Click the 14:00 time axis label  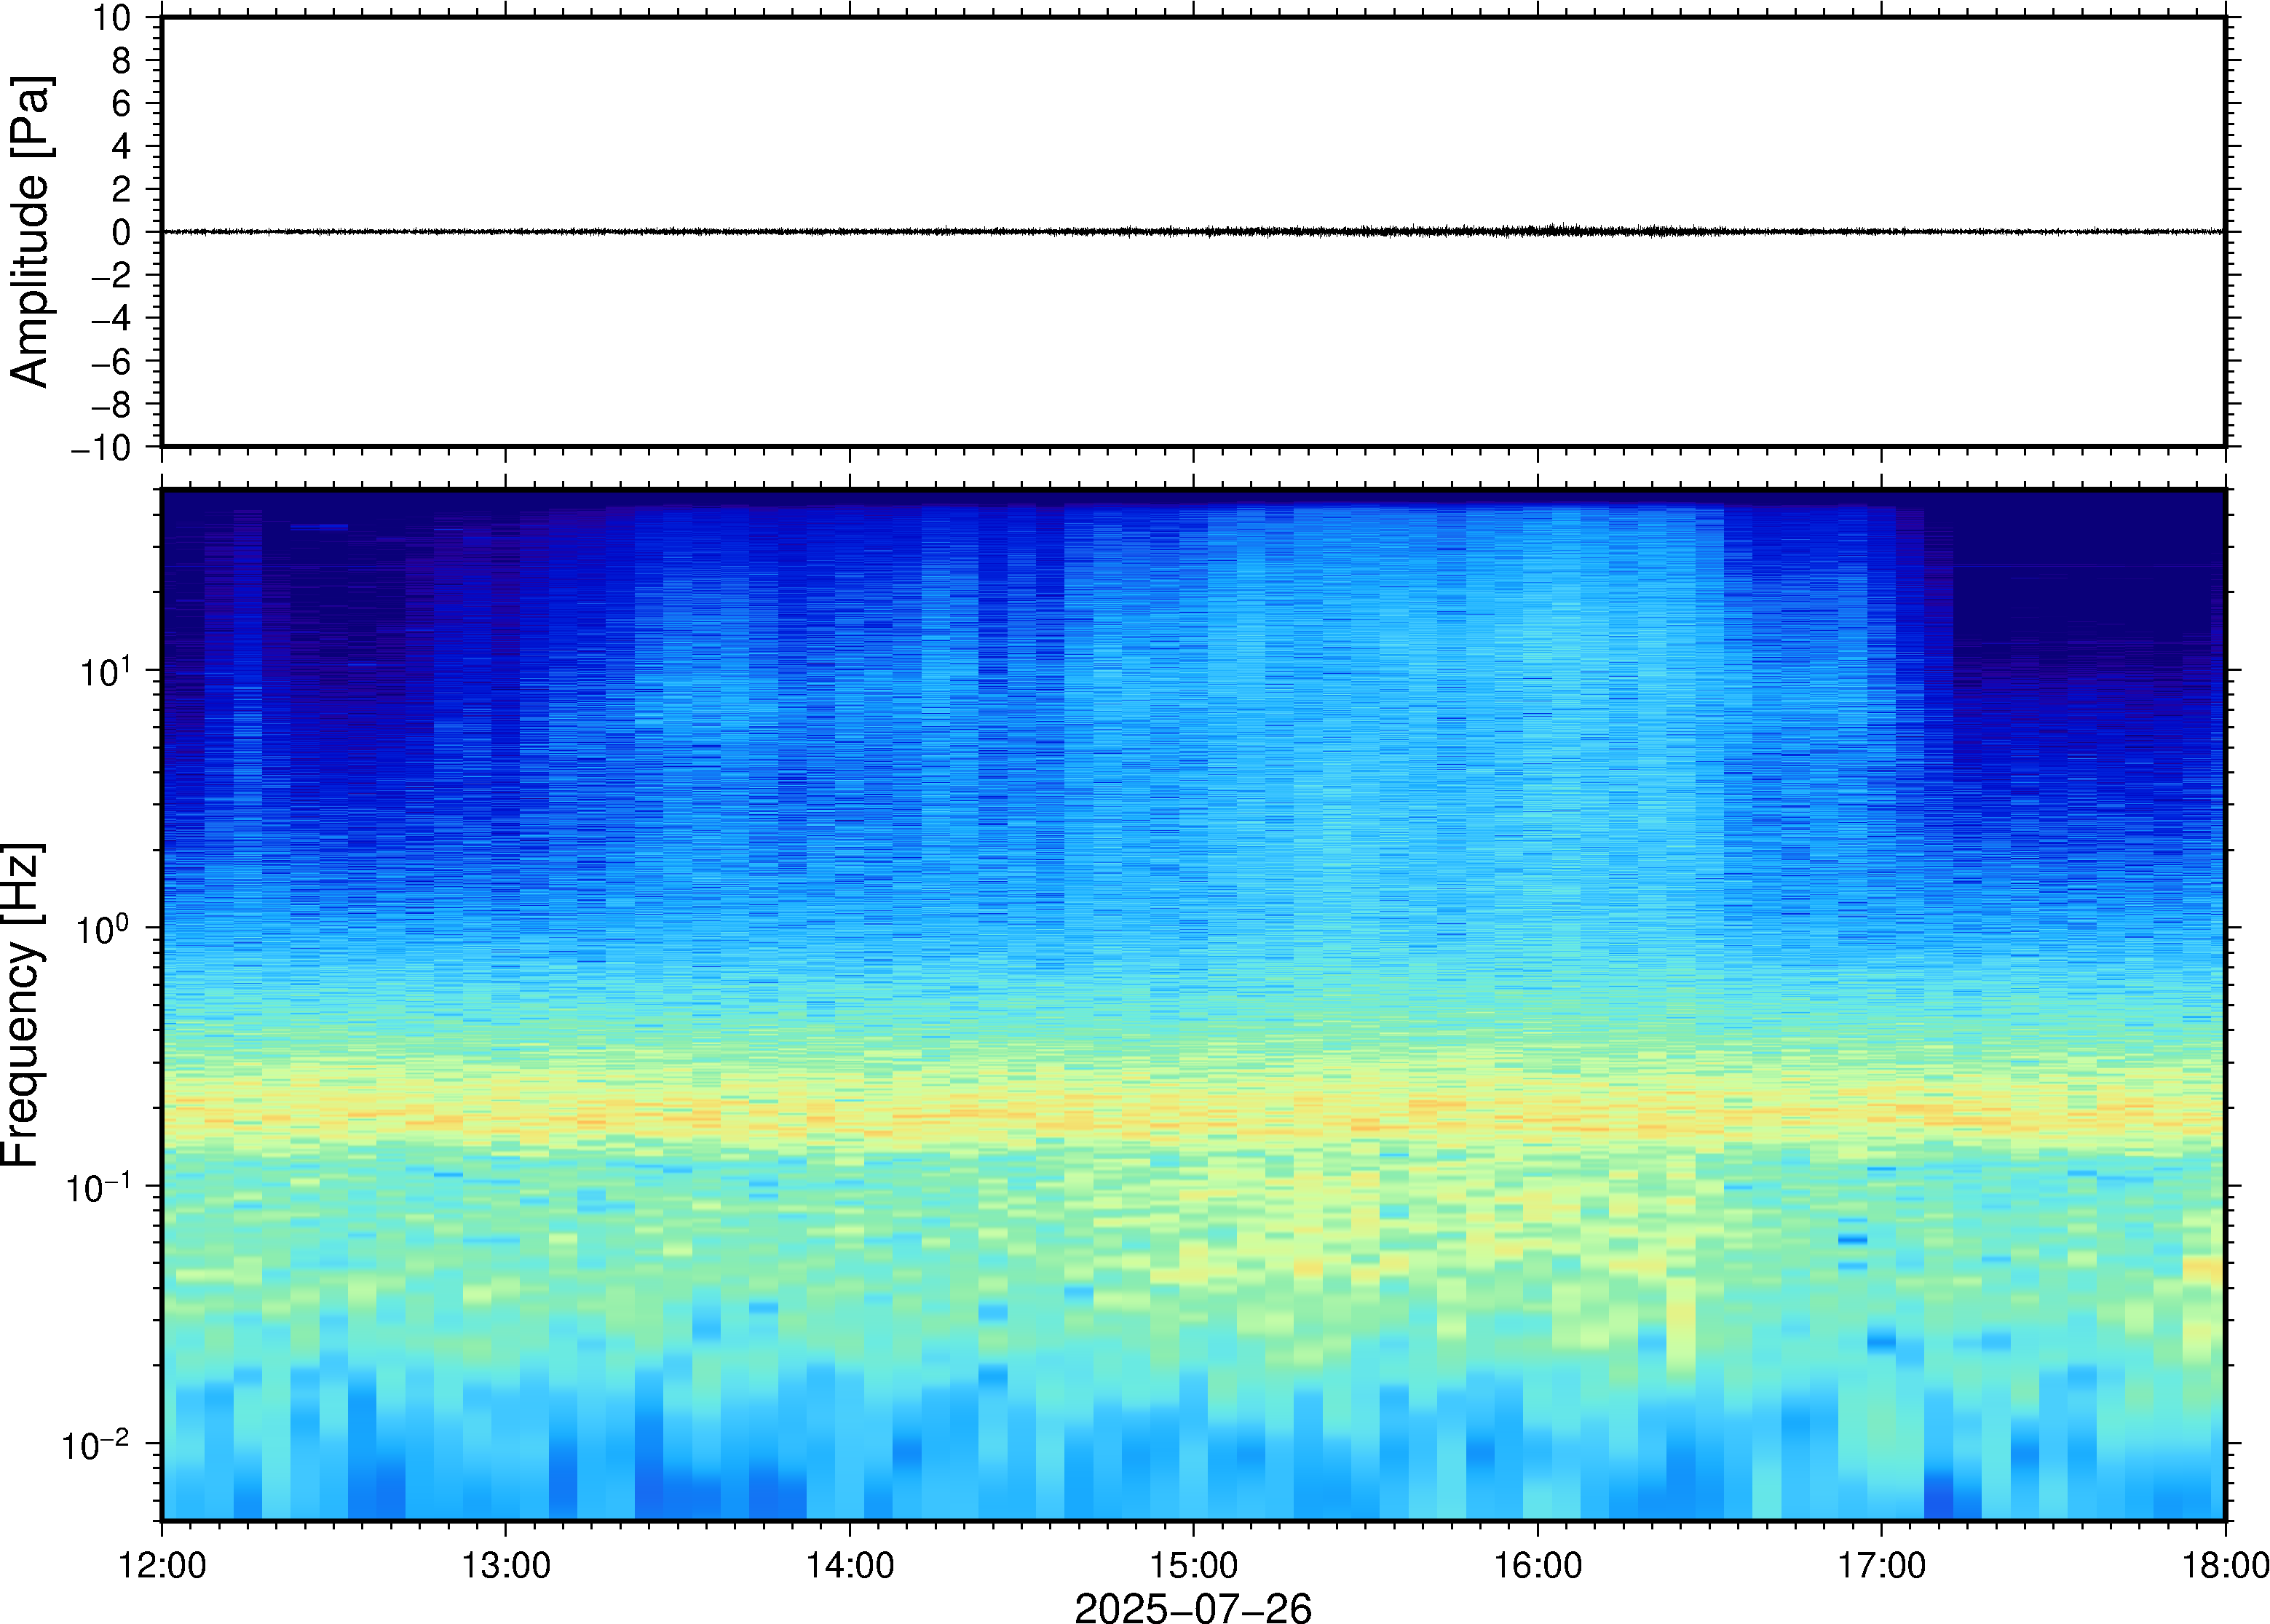pos(850,1565)
